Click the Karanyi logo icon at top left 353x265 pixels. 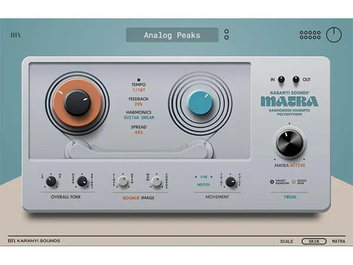tap(16, 35)
